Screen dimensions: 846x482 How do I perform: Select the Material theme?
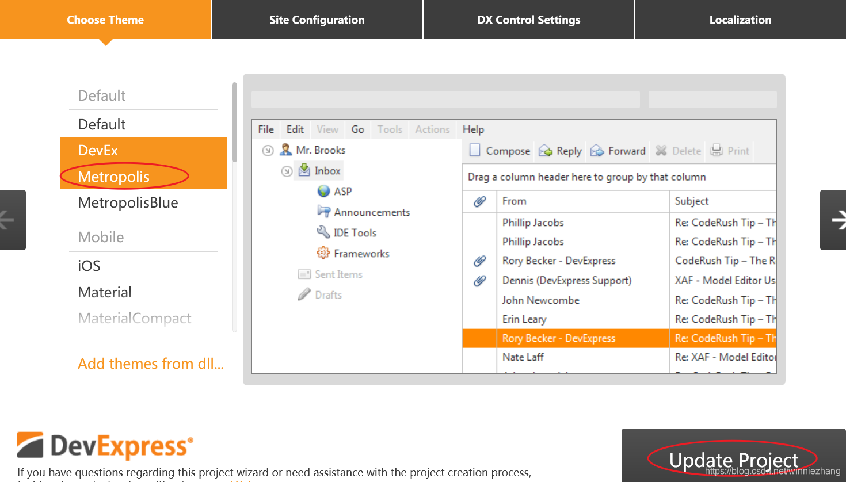point(143,292)
